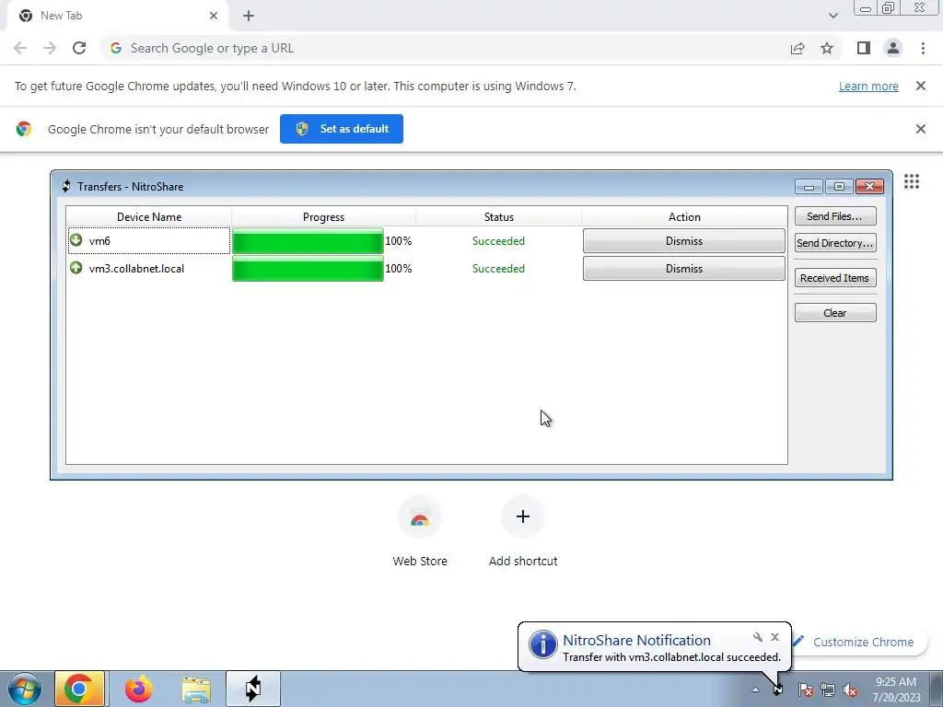Image resolution: width=943 pixels, height=707 pixels.
Task: Go back with the Chrome back arrow
Action: click(x=20, y=48)
